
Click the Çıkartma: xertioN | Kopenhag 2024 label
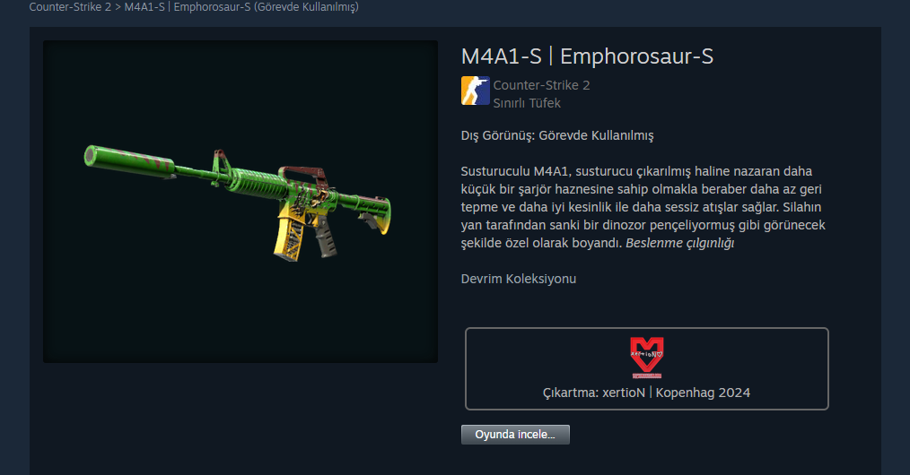click(x=646, y=393)
